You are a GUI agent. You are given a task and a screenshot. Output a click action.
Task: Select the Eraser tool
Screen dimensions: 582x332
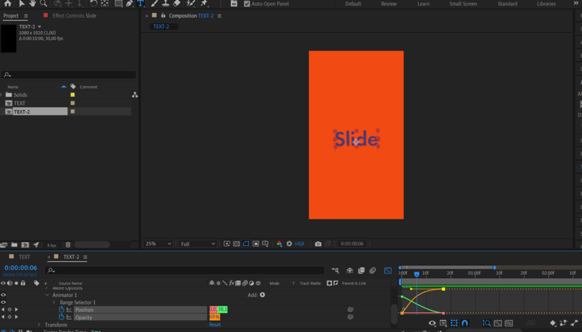tap(177, 3)
